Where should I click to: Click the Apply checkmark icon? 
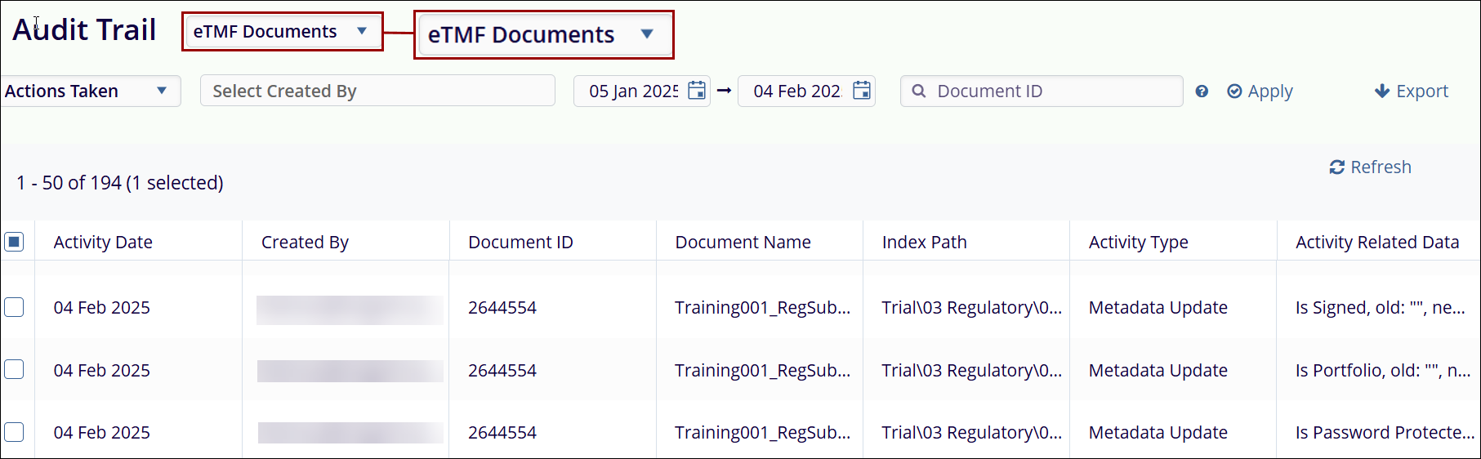click(1234, 91)
